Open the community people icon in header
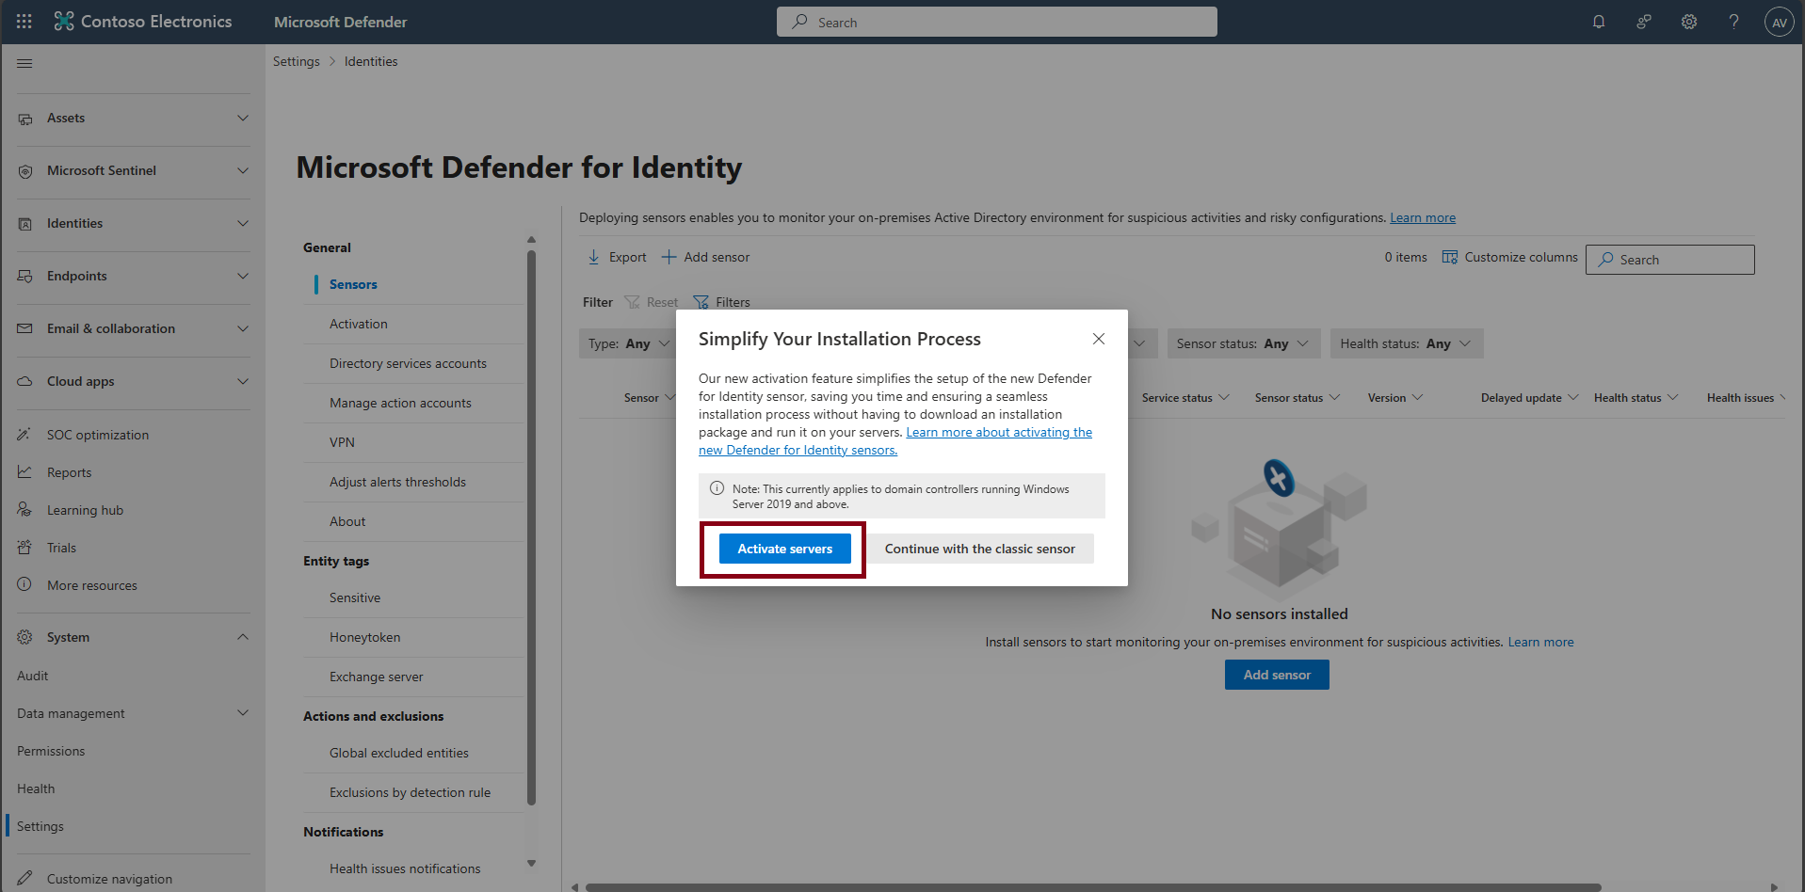Screen dimensions: 1805x892 [x=1644, y=22]
